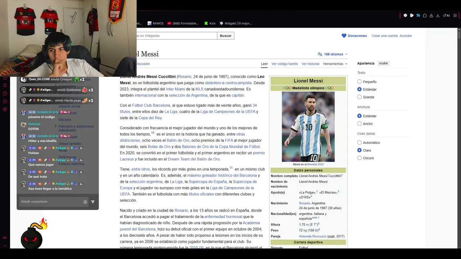Select Pequeño text size
This screenshot has width=461, height=259.
[x=359, y=82]
